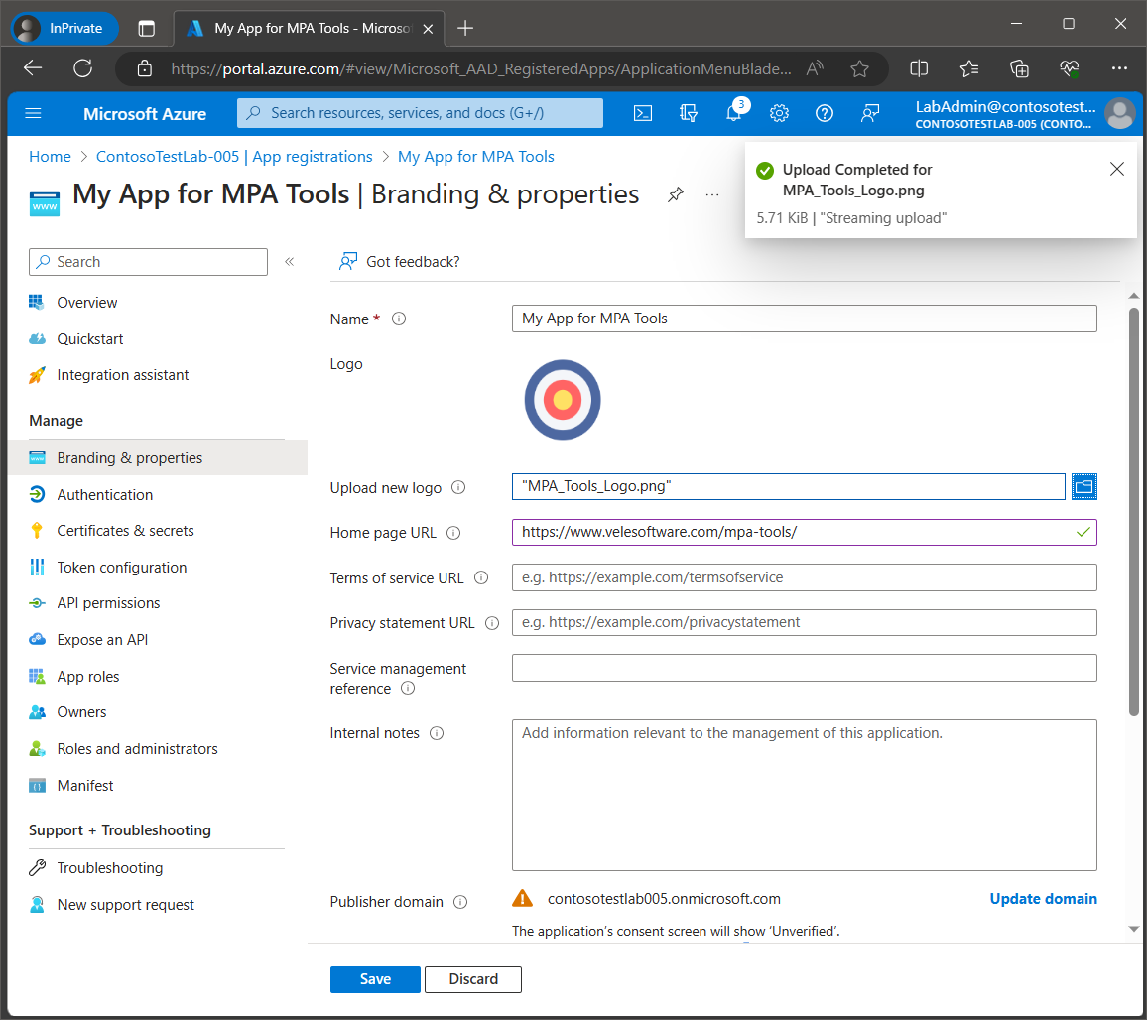Show info tooltip for Publisher domain
Image resolution: width=1147 pixels, height=1020 pixels.
point(460,902)
